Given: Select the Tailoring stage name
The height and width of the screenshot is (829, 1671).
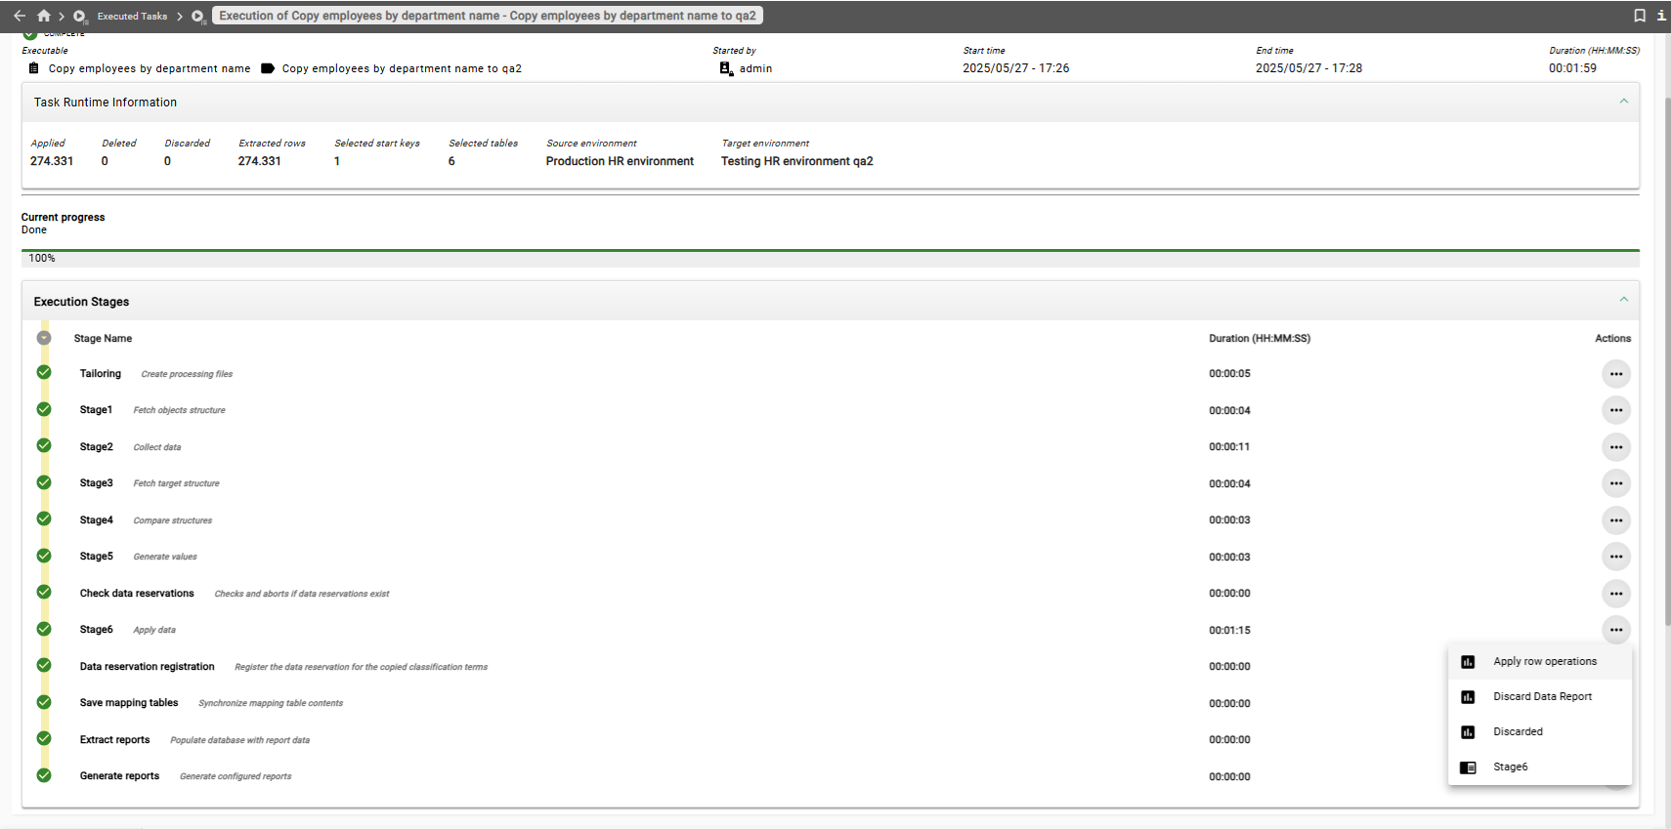Looking at the screenshot, I should (x=101, y=374).
